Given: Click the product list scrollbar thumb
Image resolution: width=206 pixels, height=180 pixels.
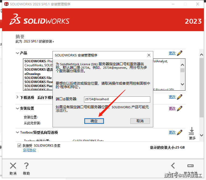Looking at the screenshot, I should coord(182,70).
